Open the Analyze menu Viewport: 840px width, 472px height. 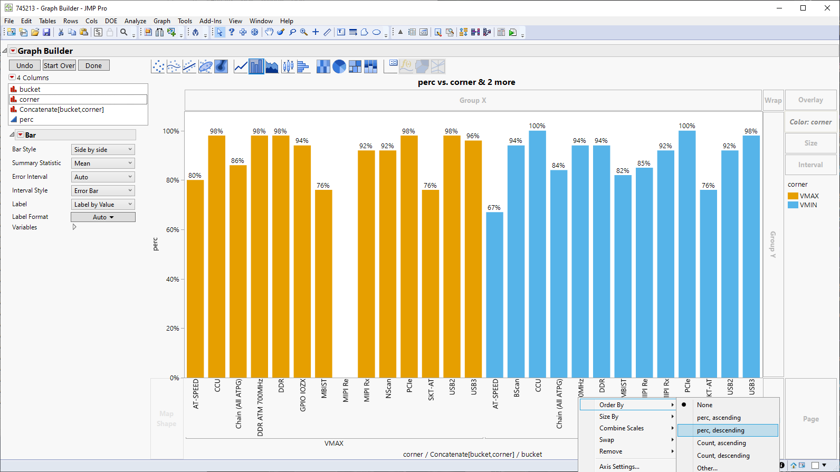click(135, 21)
